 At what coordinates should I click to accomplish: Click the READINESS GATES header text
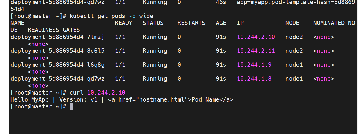click(x=54, y=30)
